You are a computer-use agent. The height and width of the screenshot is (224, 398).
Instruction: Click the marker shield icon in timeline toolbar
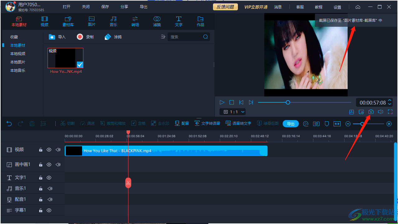pyautogui.click(x=327, y=124)
